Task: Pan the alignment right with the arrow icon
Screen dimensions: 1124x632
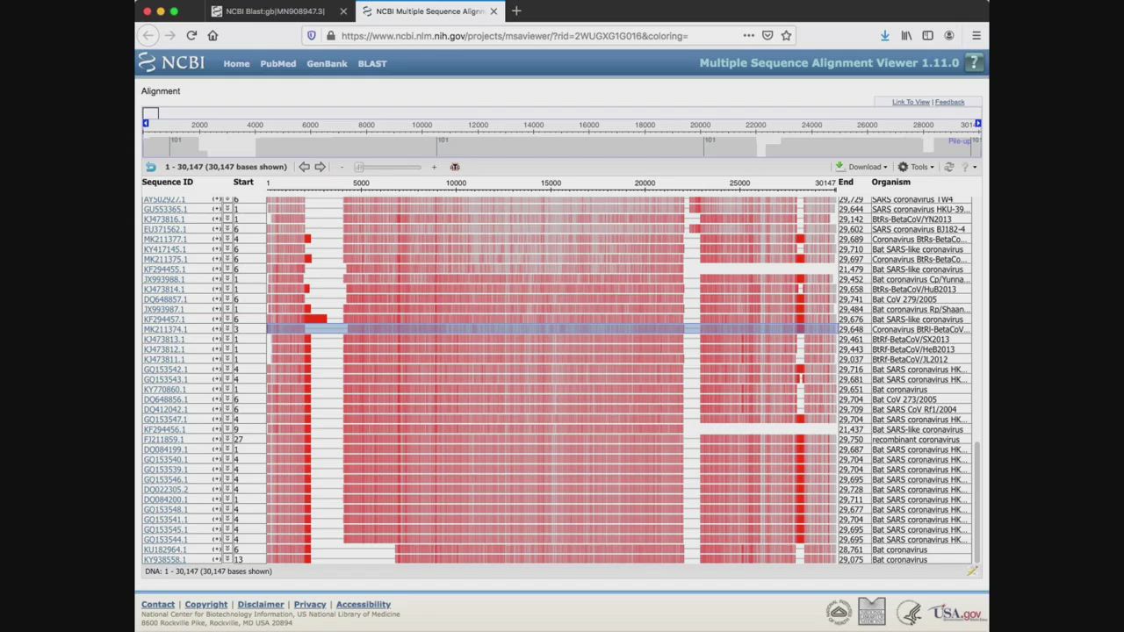Action: point(321,167)
